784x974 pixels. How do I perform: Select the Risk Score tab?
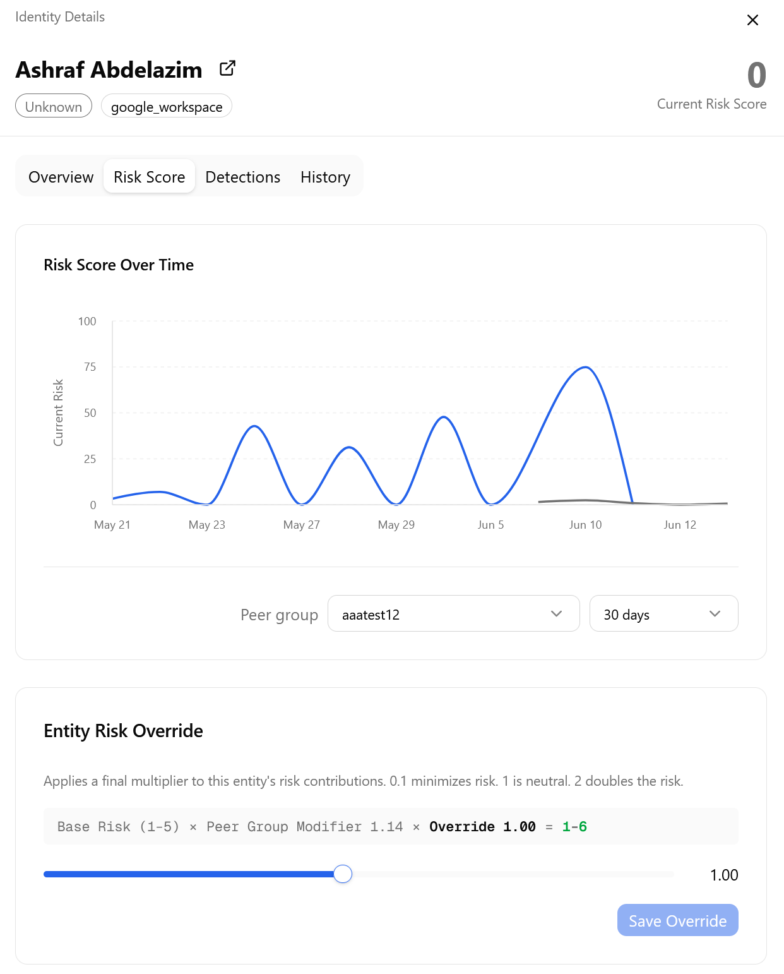[x=150, y=177]
